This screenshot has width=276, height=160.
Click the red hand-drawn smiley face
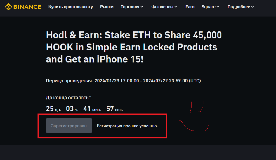(196, 117)
